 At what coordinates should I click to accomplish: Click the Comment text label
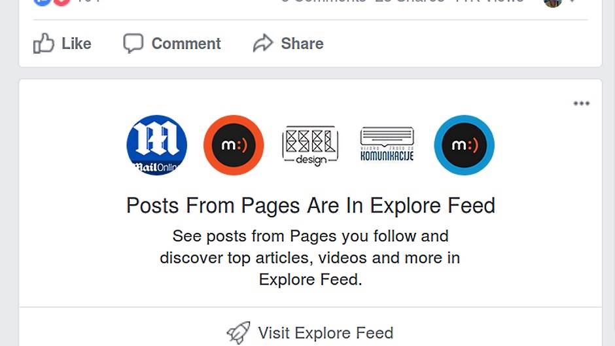[x=186, y=44]
